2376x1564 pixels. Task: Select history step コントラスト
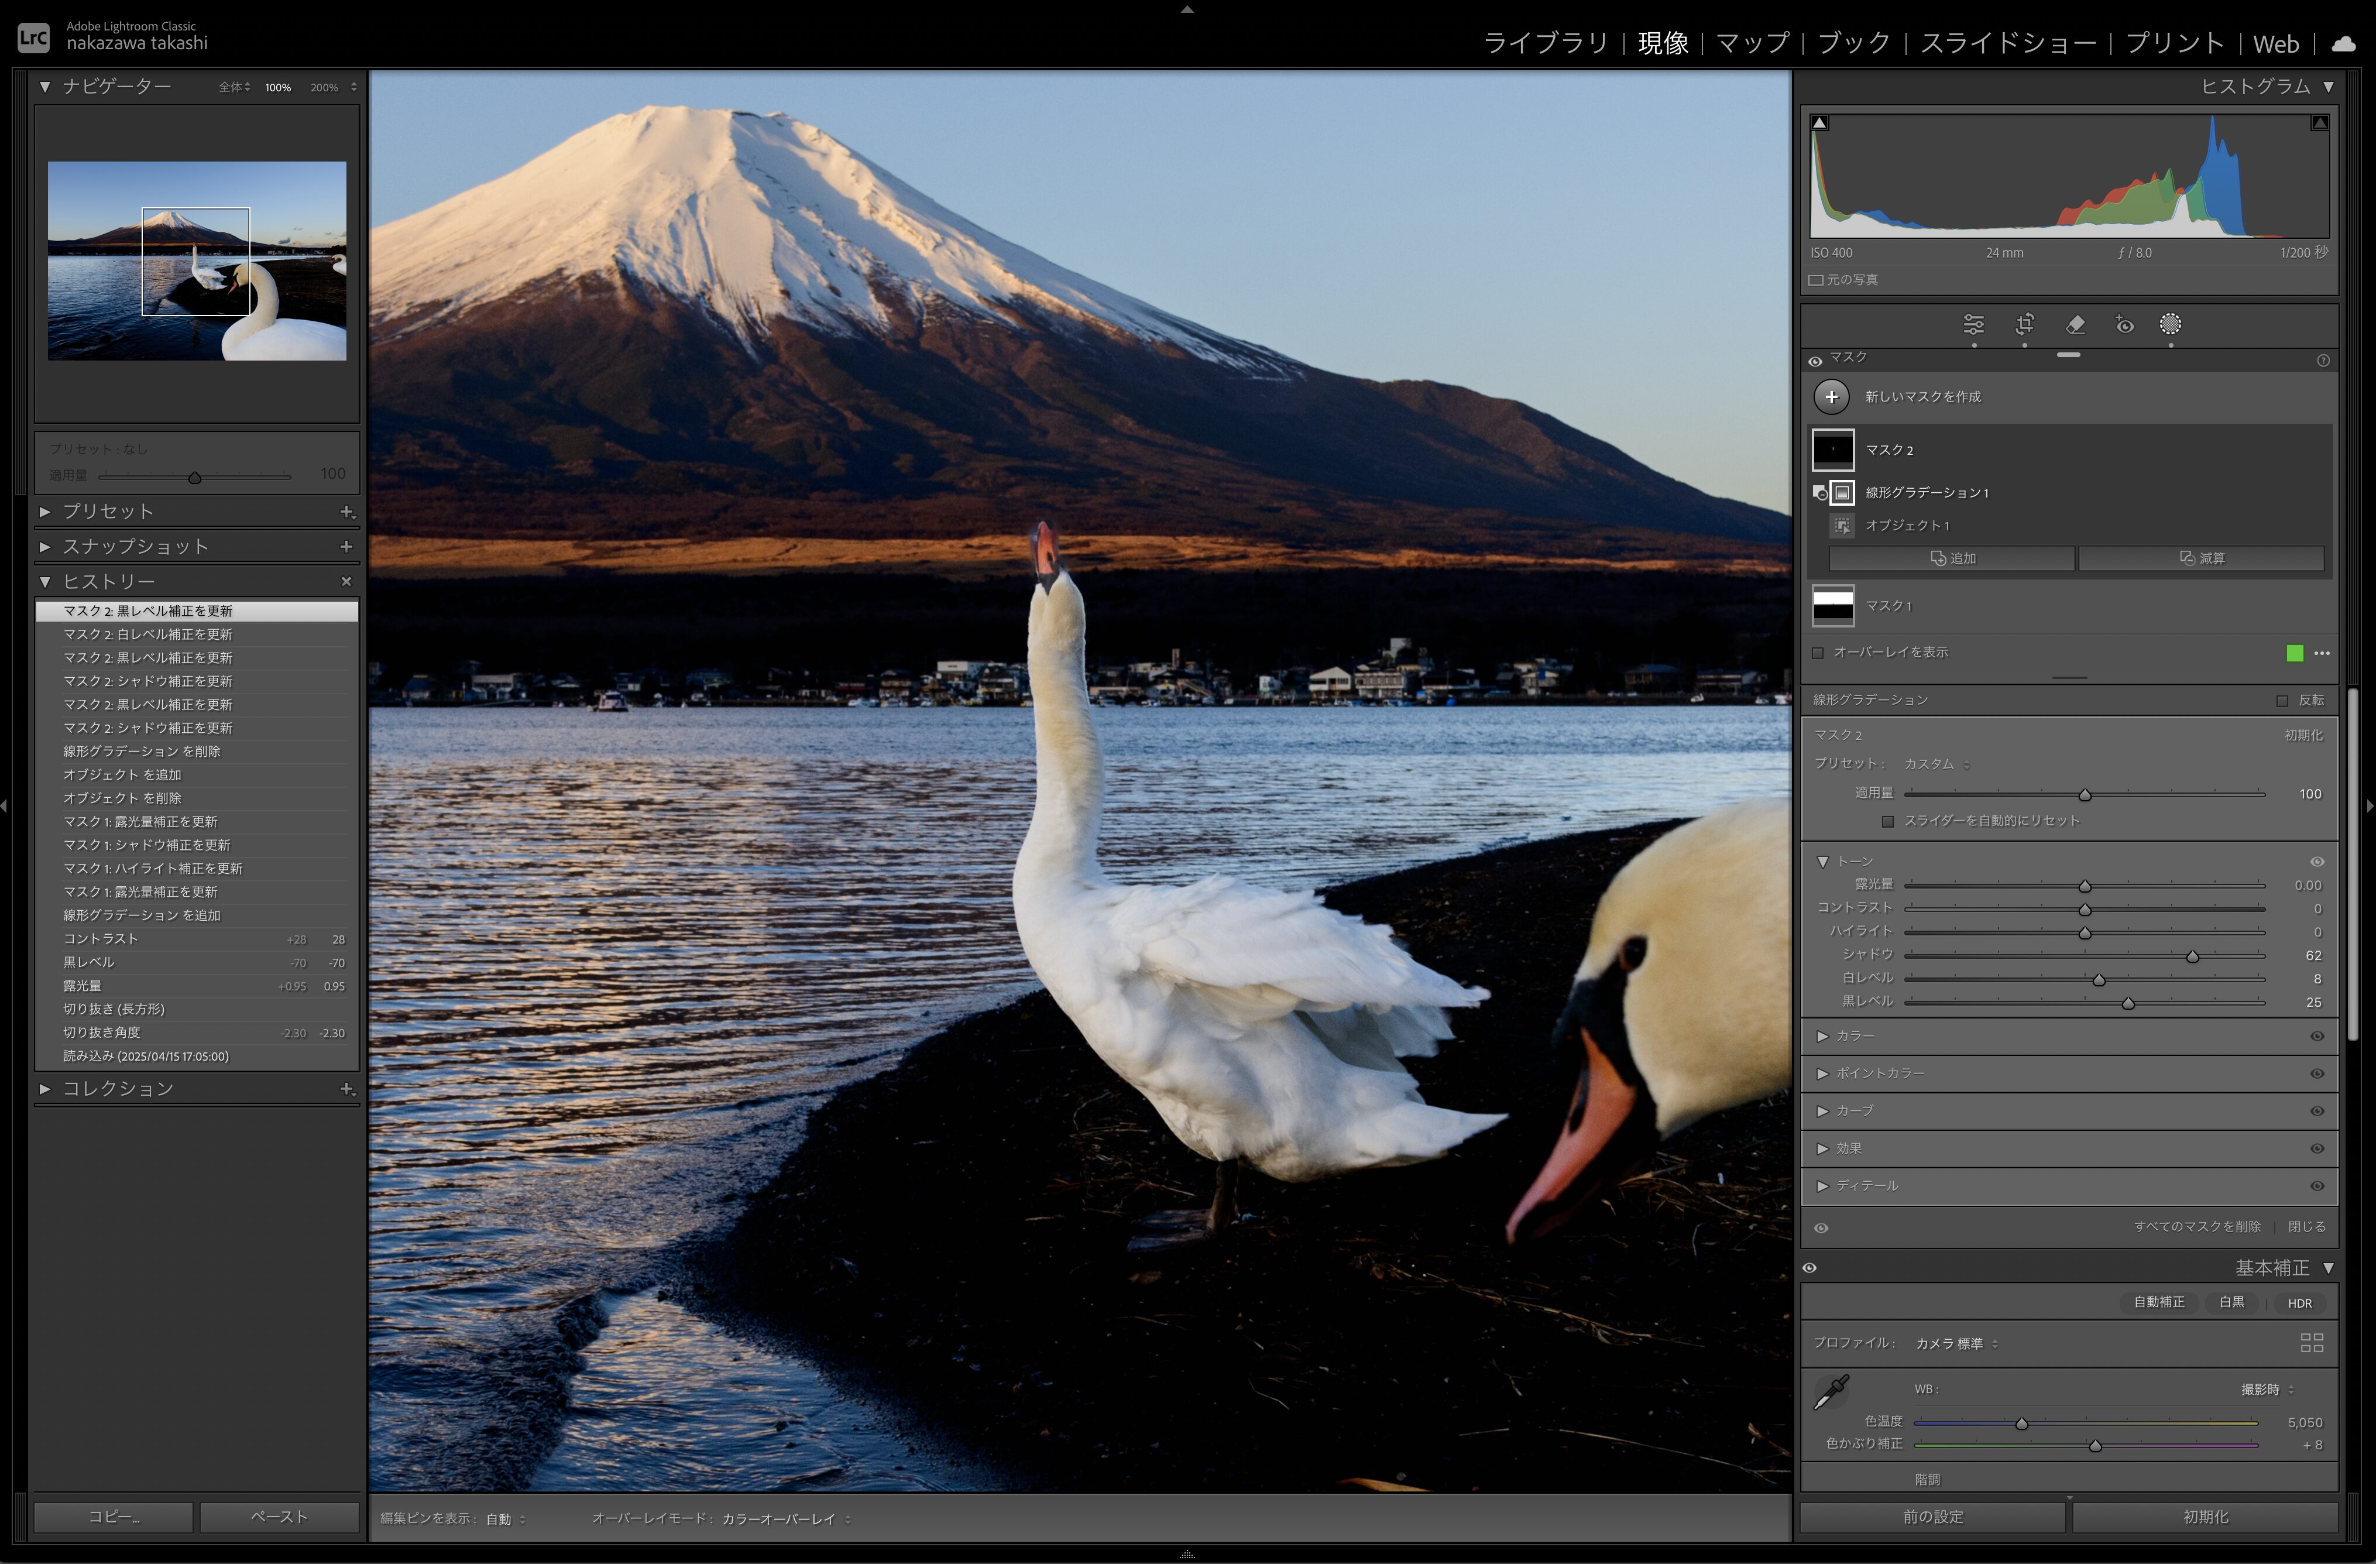[100, 939]
